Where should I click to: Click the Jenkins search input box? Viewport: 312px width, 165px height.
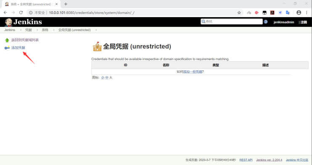(232, 22)
